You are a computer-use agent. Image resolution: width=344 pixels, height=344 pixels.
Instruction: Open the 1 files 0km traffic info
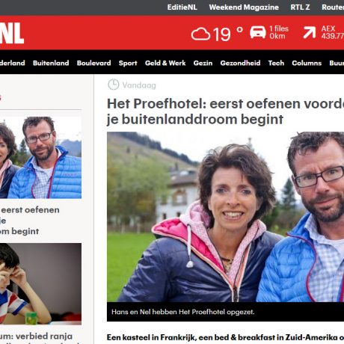pos(279,32)
